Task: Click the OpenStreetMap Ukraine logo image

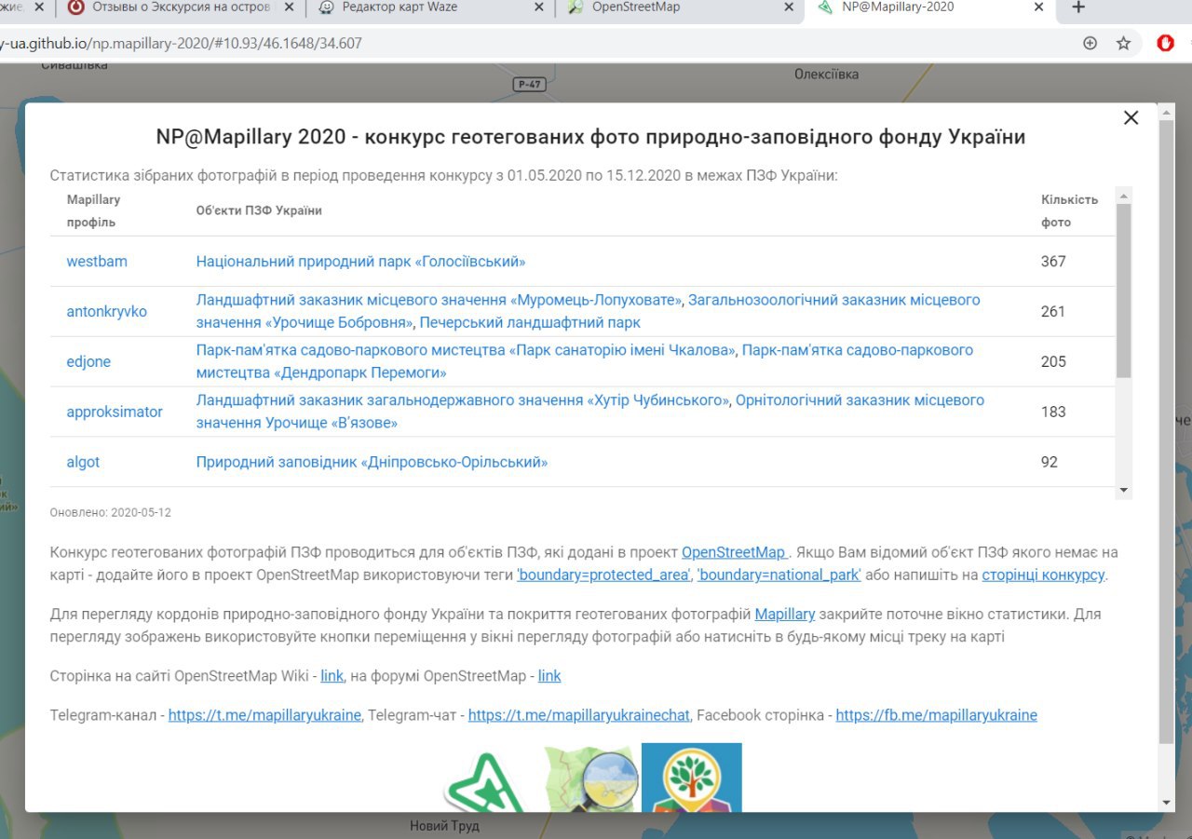Action: (x=591, y=779)
